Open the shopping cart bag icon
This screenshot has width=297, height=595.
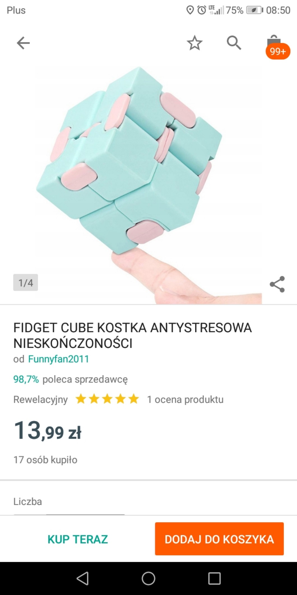(x=273, y=42)
